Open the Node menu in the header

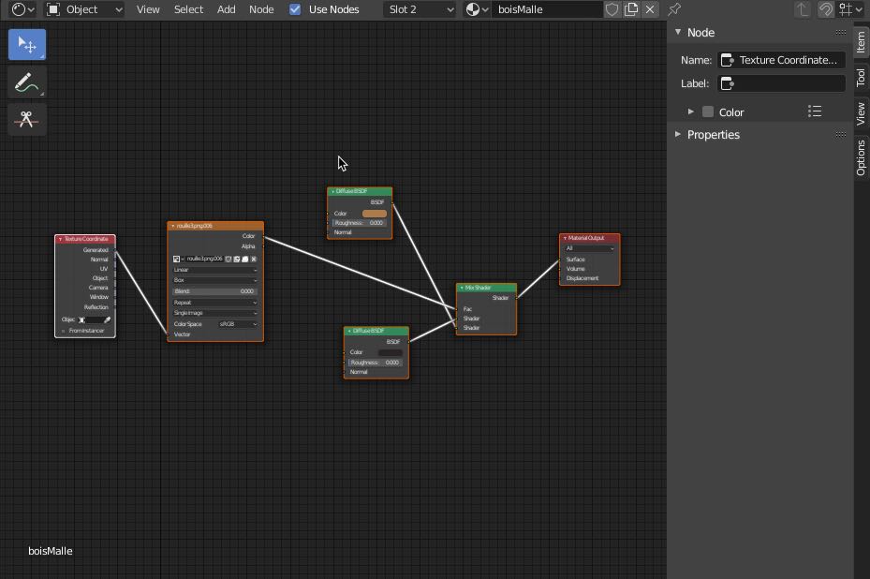pos(261,9)
